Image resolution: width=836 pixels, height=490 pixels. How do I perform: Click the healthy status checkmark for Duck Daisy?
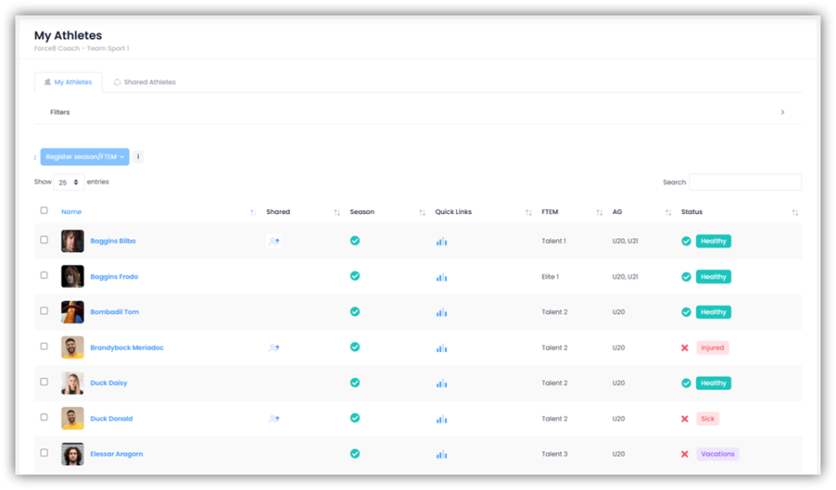[686, 383]
